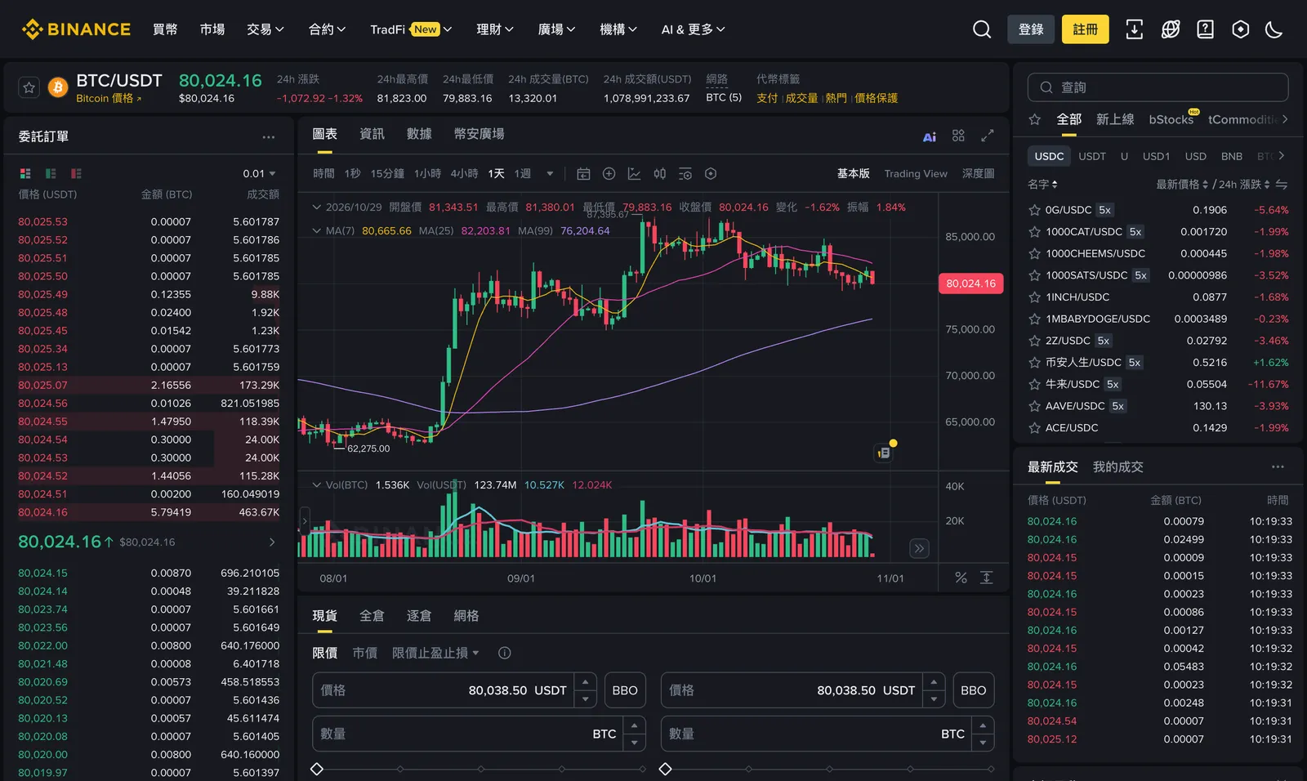
Task: Focus the 查詢 market search field
Action: click(x=1158, y=87)
